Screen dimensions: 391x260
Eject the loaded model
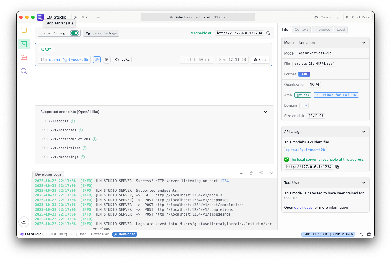click(x=260, y=60)
